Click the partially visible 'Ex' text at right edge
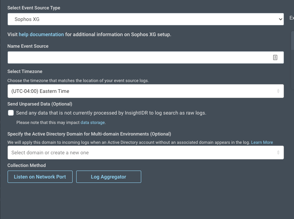Image resolution: width=294 pixels, height=219 pixels. click(291, 18)
